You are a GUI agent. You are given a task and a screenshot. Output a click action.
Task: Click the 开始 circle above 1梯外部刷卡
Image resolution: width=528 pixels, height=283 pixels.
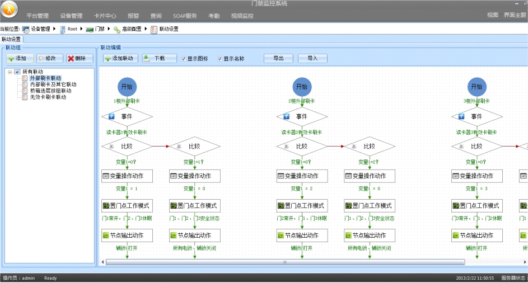pos(127,87)
